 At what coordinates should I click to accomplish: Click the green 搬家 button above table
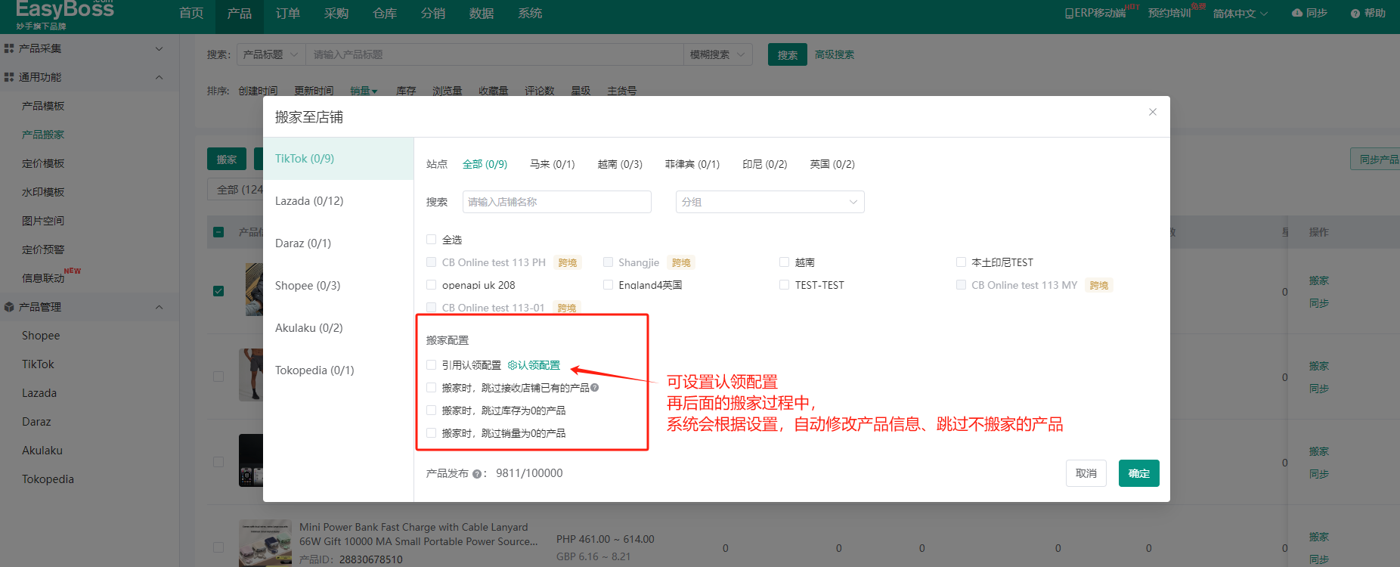(x=227, y=159)
